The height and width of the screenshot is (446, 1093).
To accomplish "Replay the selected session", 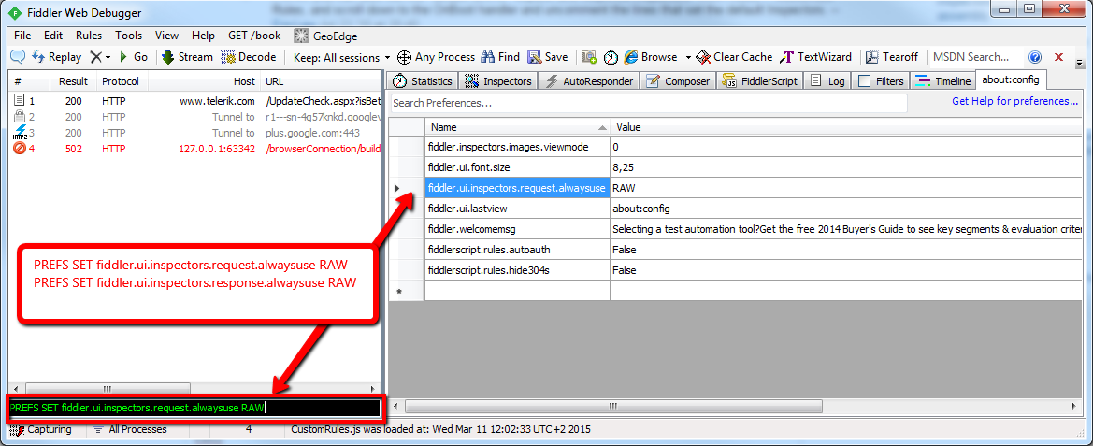I will (57, 57).
